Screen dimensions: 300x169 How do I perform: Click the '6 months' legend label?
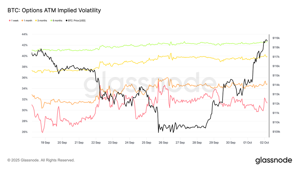[x=58, y=20]
